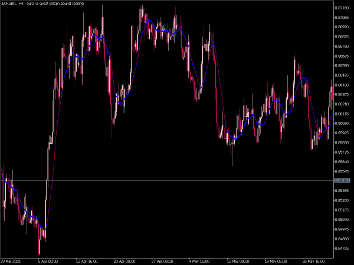This screenshot has width=354, height=265.
Task: Click the highlighted 0.85454 price label
Action: [342, 181]
